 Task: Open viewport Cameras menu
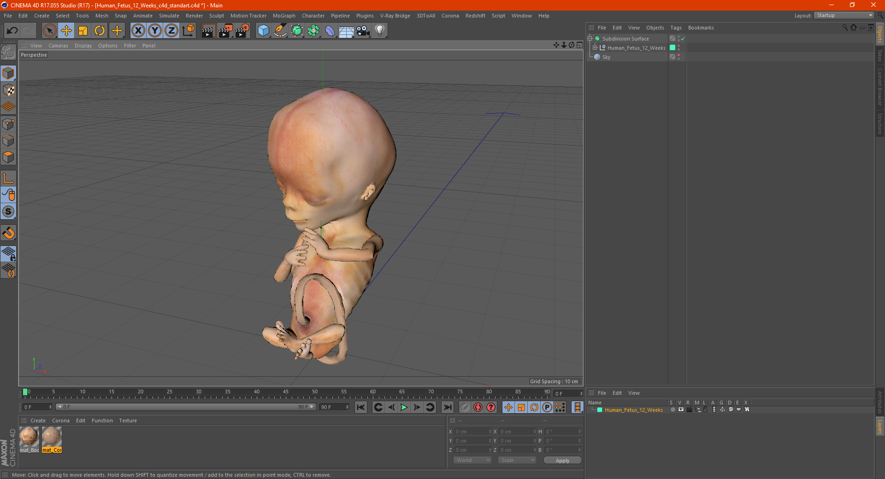(x=58, y=46)
